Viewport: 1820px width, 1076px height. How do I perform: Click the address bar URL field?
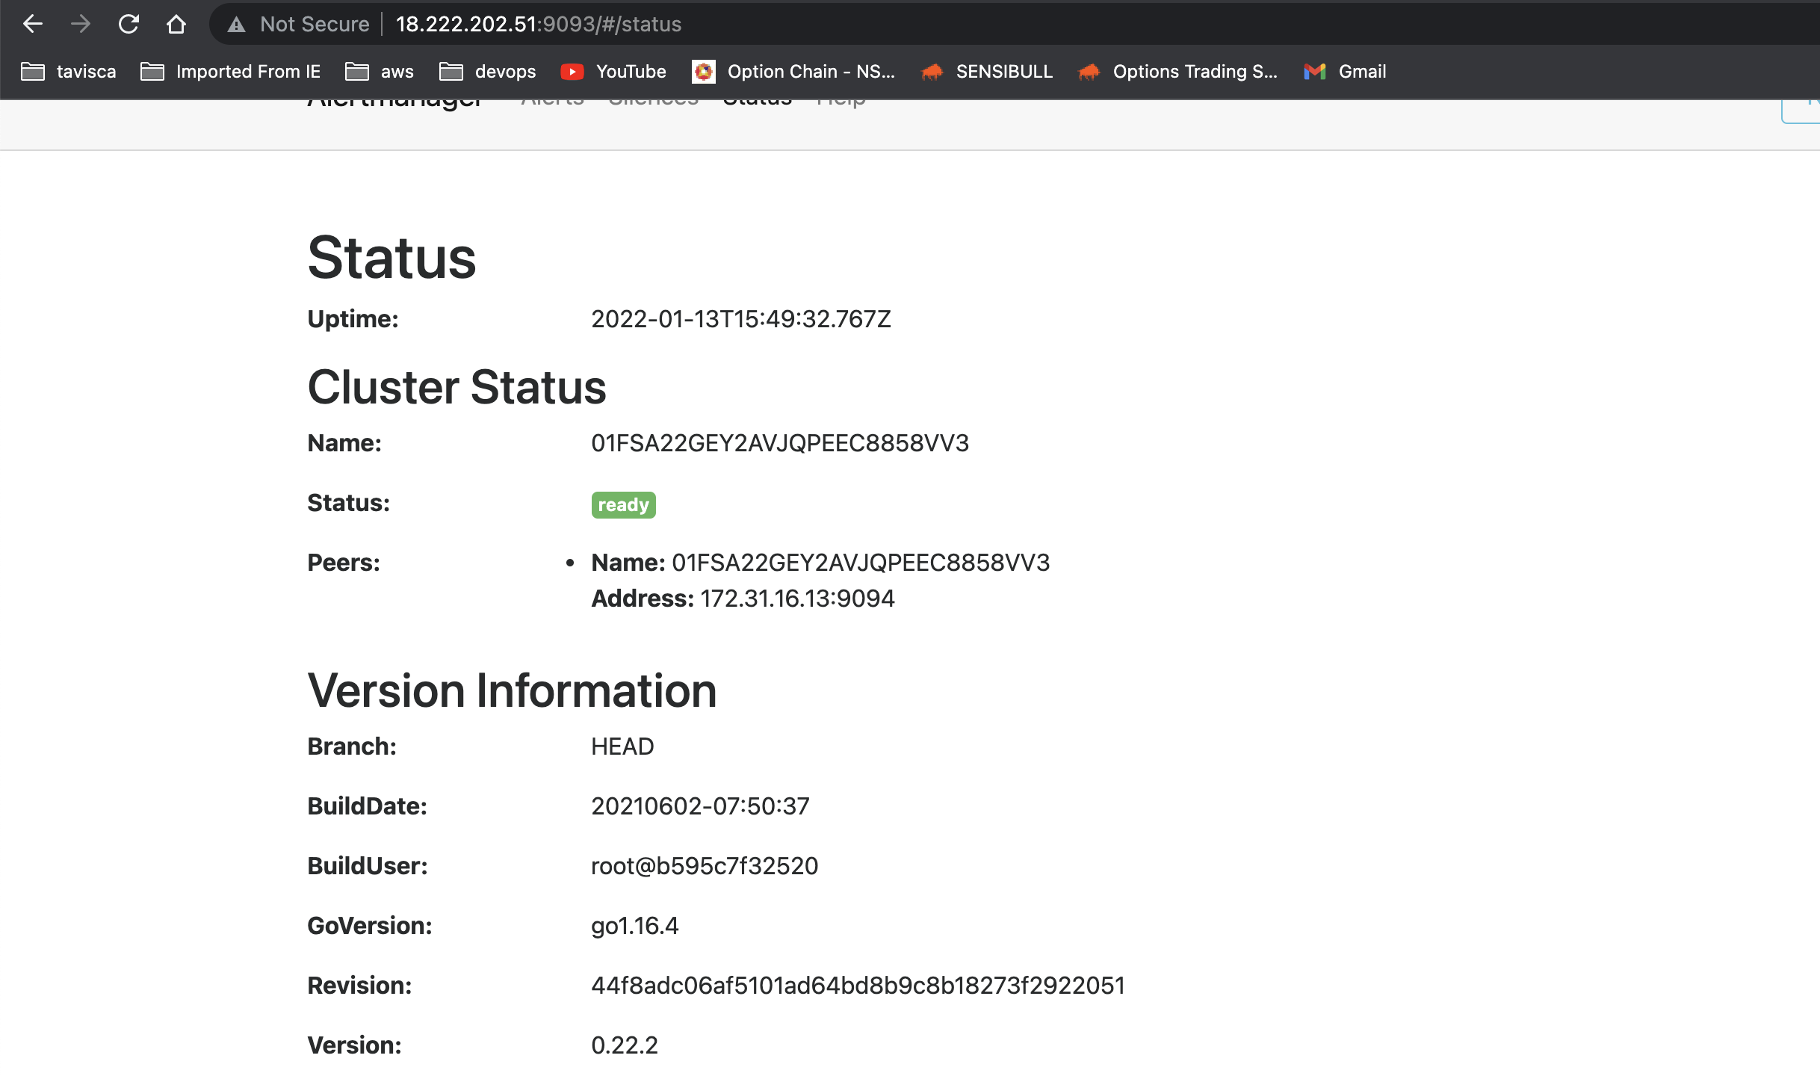(538, 24)
